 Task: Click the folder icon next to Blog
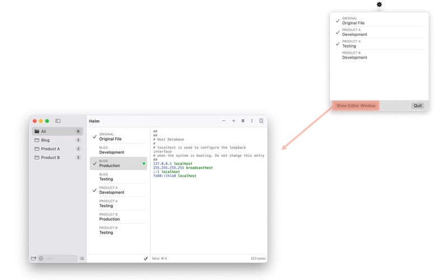point(37,140)
